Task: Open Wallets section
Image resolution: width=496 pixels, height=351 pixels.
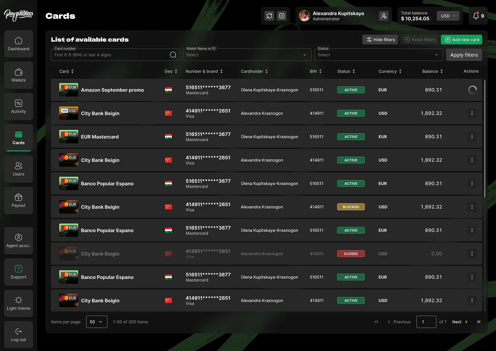Action: coord(19,75)
